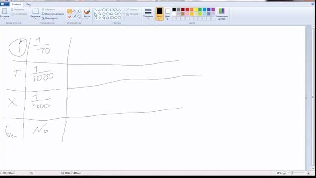Expand the Выделить selection dropdown arrow
The width and height of the screenshot is (316, 178).
click(35, 19)
